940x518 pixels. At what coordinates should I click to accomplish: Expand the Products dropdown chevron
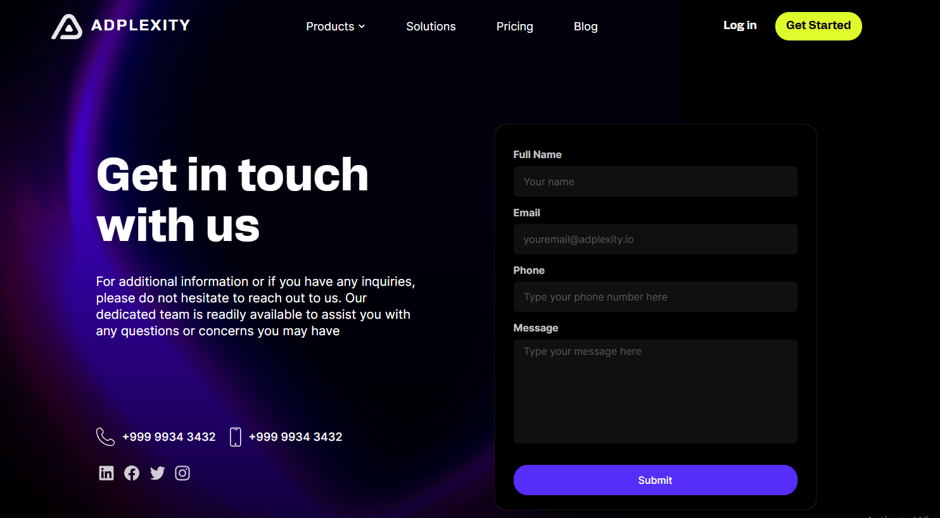(362, 27)
